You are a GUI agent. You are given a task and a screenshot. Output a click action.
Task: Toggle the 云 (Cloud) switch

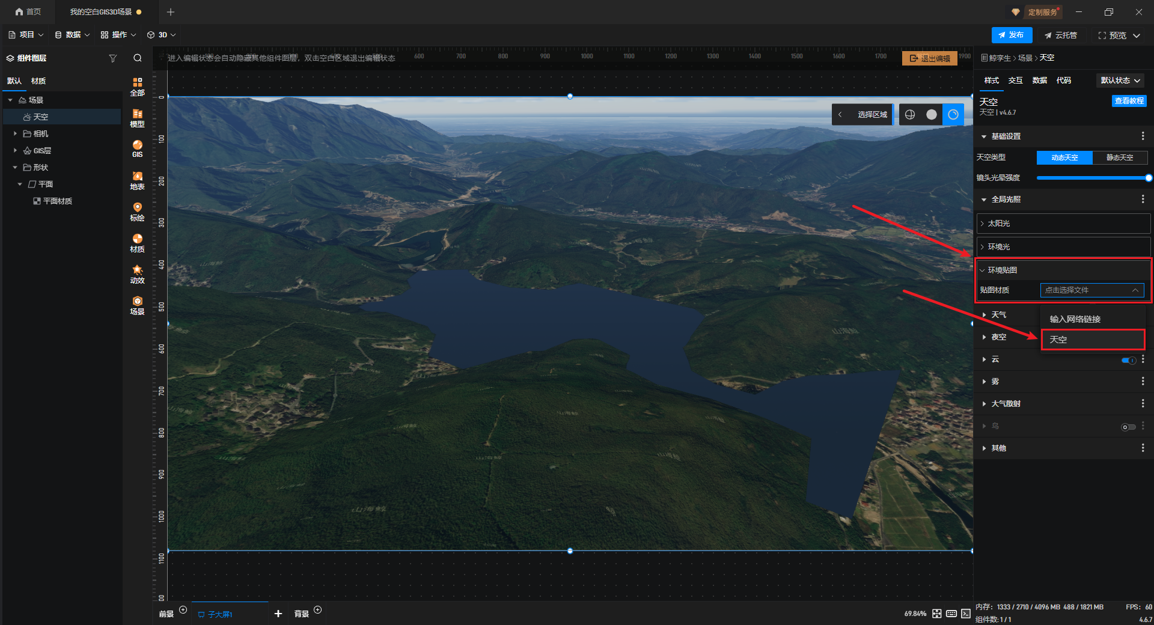(1128, 360)
